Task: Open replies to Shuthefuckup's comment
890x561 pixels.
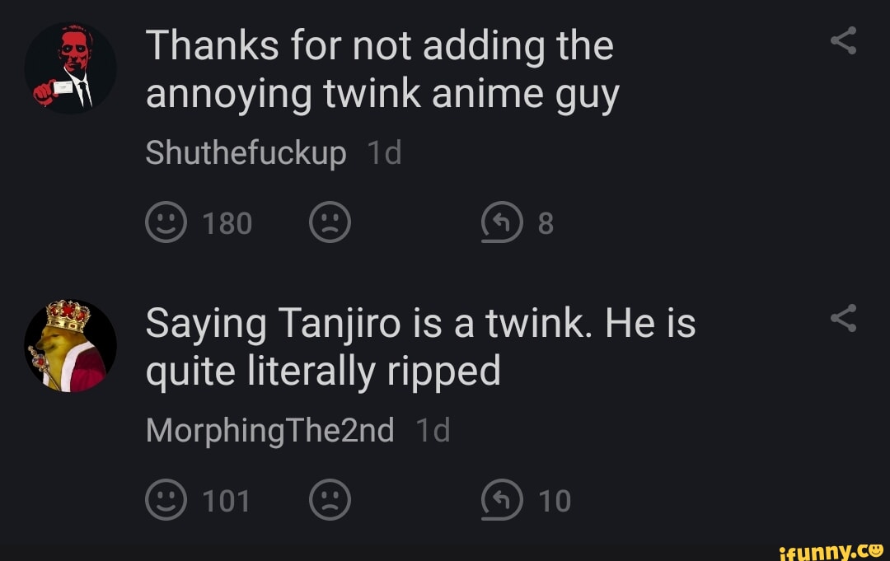Action: pos(502,221)
